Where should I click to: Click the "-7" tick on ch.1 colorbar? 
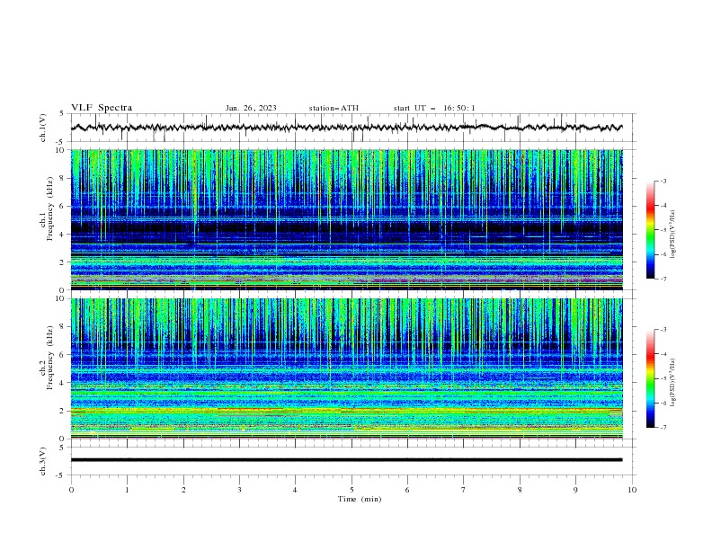[663, 279]
